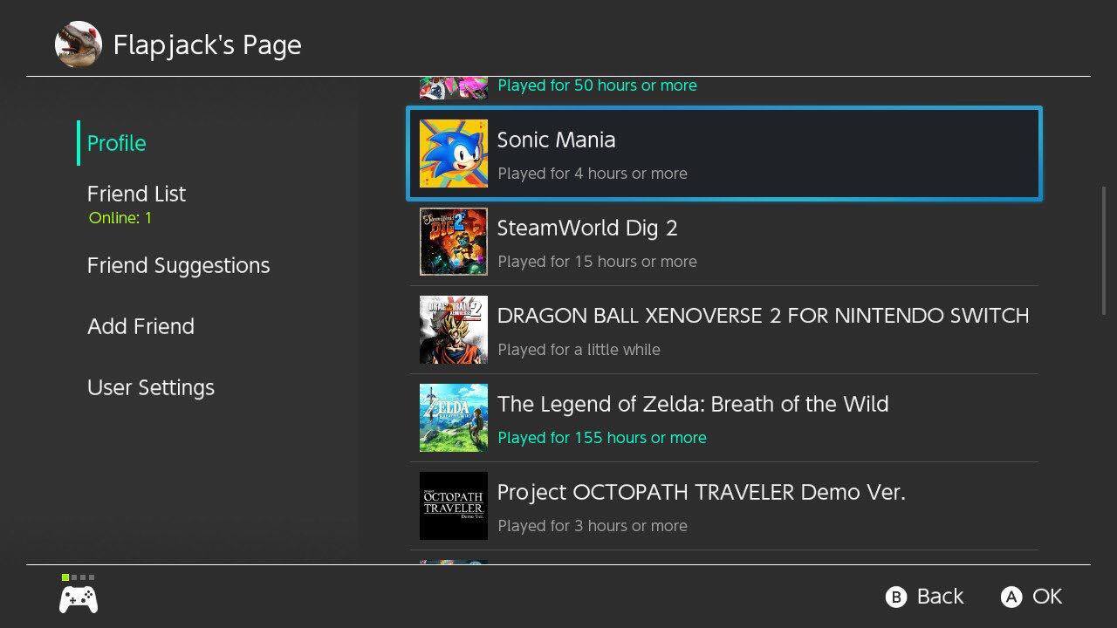Click the Octopath Traveler demo icon

[x=453, y=506]
